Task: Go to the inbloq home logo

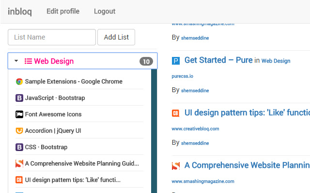Action: coord(20,12)
